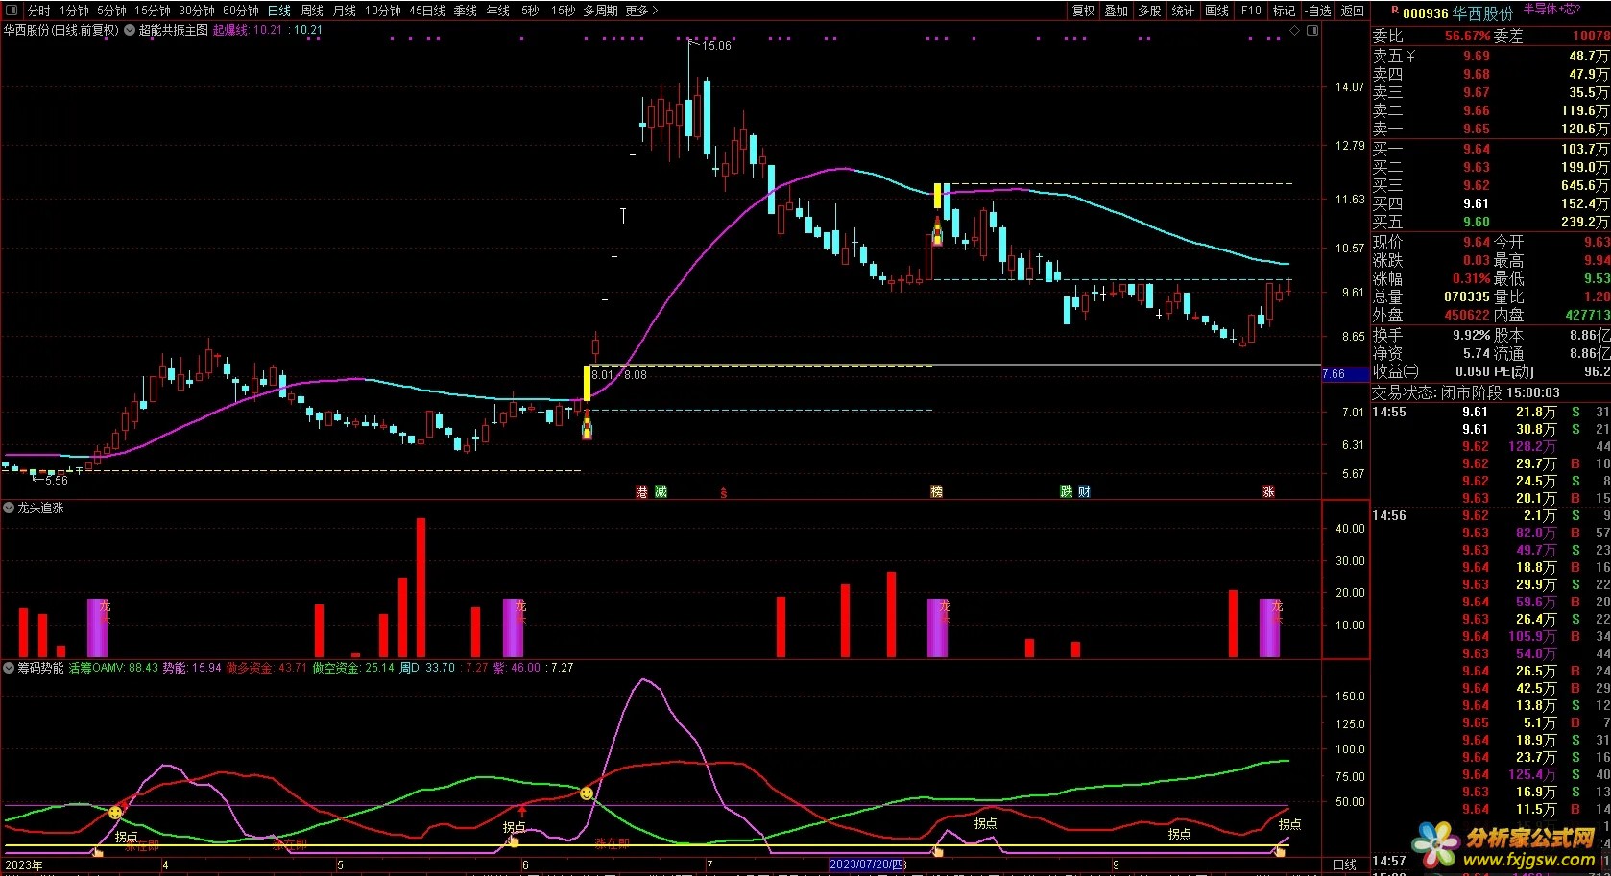The image size is (1611, 876).
Task: Click the smiley signal icon near 拐点 on April
Action: click(x=116, y=813)
